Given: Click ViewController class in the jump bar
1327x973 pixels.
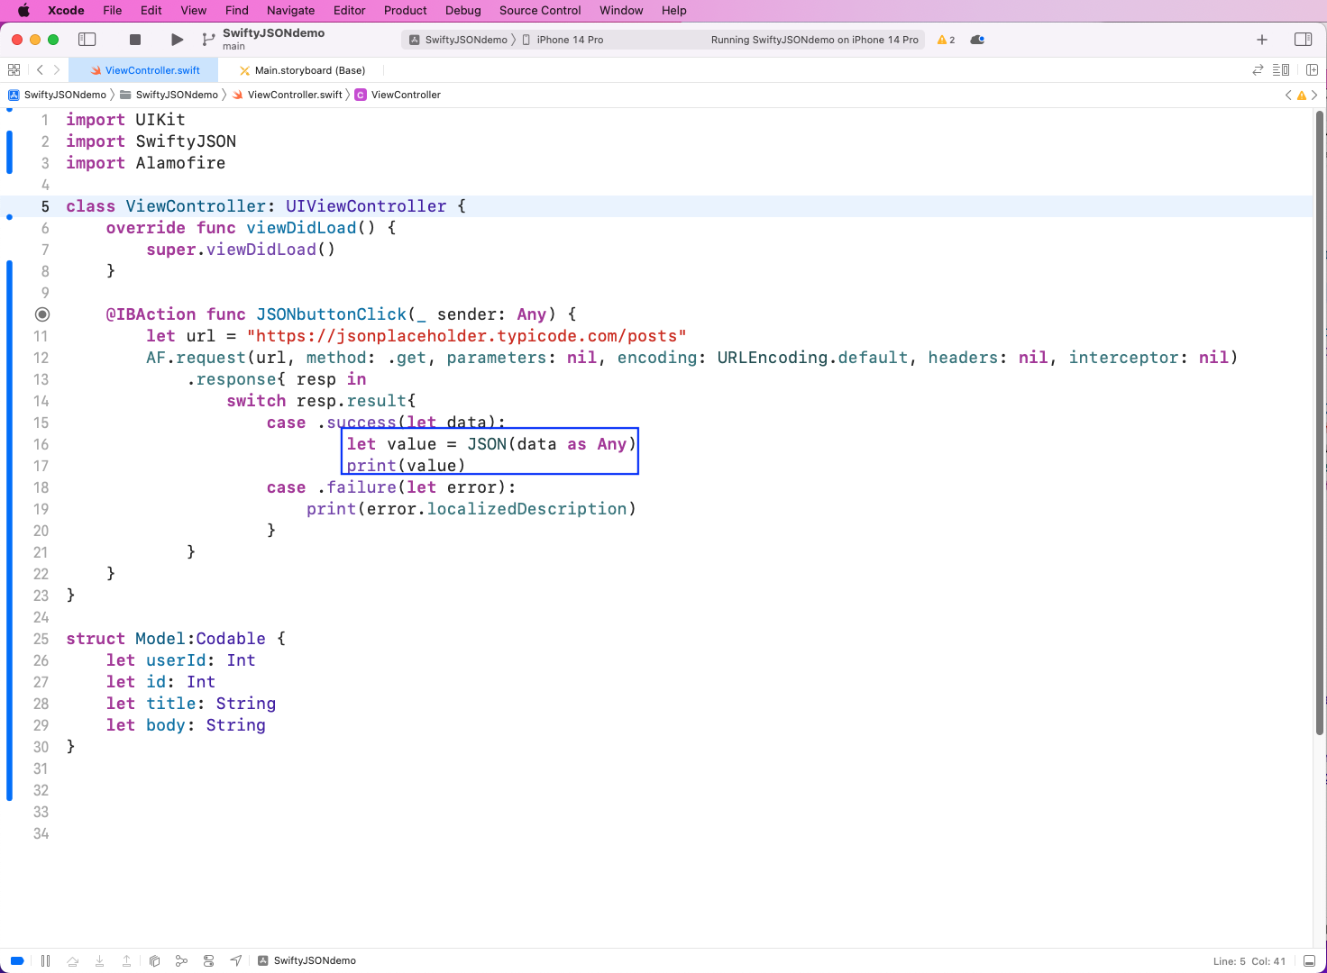Looking at the screenshot, I should (x=398, y=95).
